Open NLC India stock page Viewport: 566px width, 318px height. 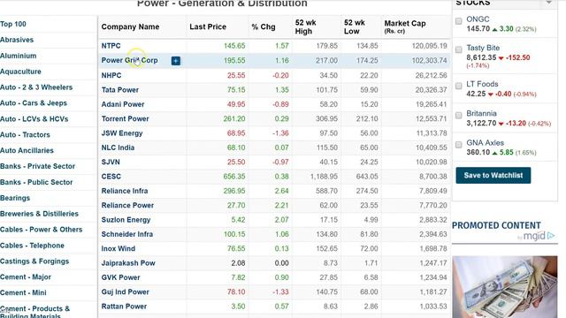tap(118, 148)
